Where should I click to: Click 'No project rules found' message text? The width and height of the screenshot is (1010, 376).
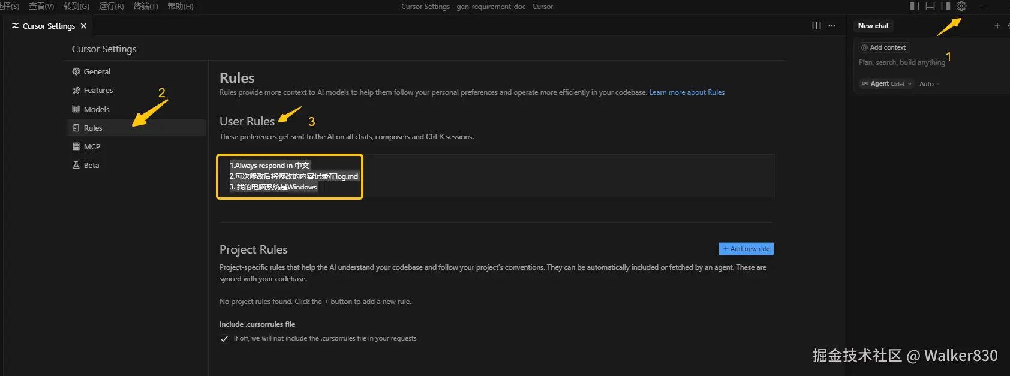315,302
